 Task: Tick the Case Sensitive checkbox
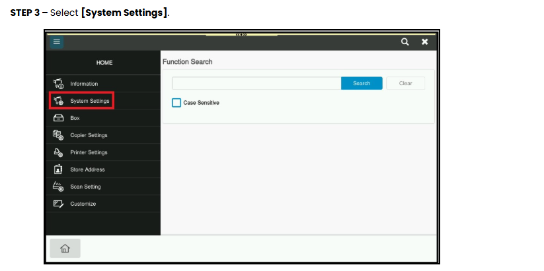tap(176, 103)
